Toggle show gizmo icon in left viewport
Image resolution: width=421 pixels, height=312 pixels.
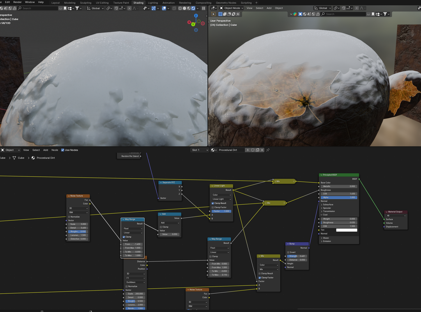154,8
